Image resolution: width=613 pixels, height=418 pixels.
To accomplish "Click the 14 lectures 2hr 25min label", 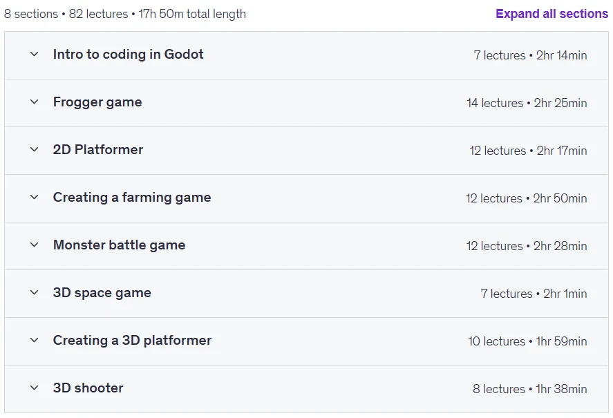I will pos(527,103).
